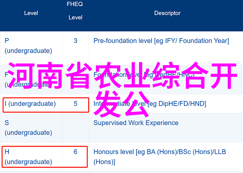Select the P (undergraduate) level cell
This screenshot has width=243, height=173.
click(28, 46)
